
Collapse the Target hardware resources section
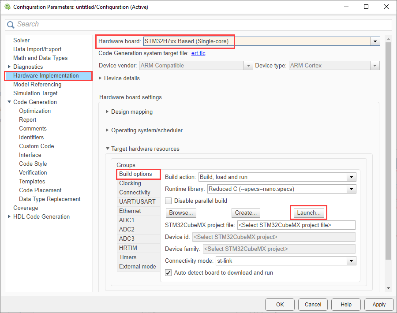click(107, 149)
